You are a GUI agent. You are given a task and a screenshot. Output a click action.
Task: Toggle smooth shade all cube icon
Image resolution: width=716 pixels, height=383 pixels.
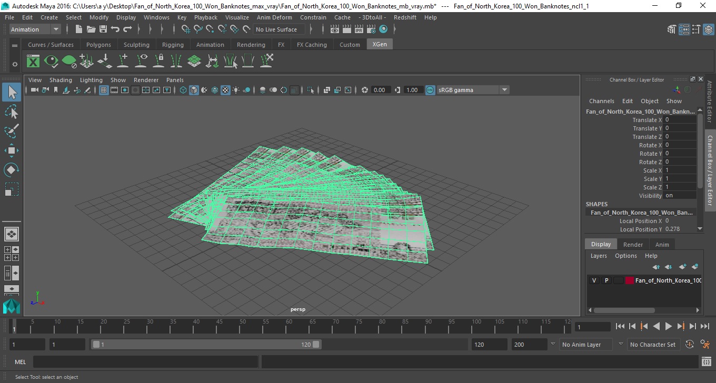coord(194,90)
